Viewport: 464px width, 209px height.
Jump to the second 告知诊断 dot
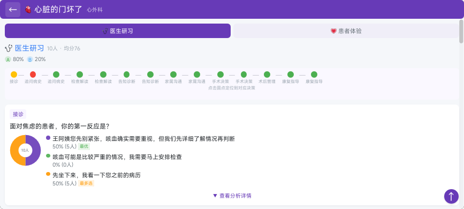[x=150, y=74]
